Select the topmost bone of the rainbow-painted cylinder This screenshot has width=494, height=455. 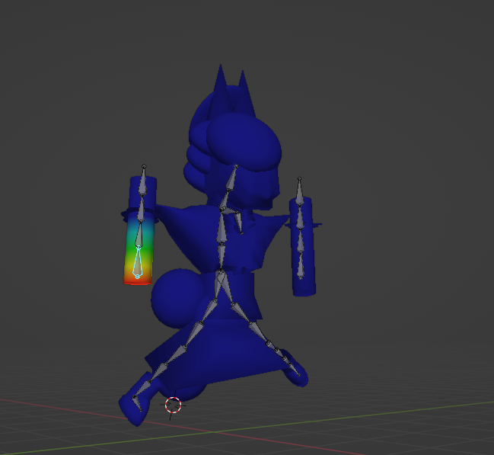tap(143, 180)
